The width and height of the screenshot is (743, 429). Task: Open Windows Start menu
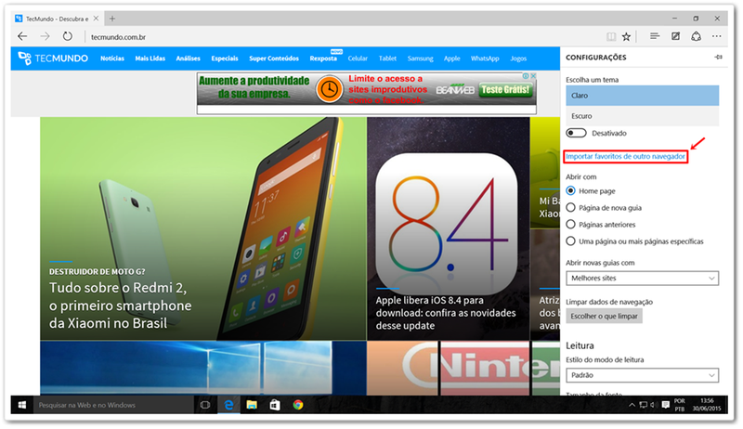pos(21,406)
